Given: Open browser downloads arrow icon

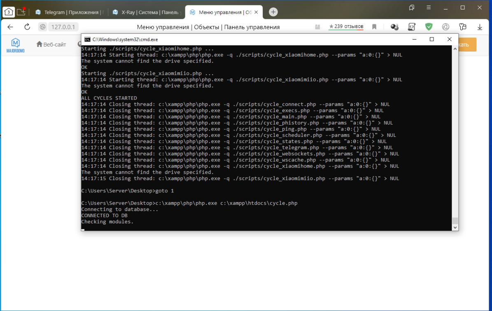Looking at the screenshot, I should (480, 27).
